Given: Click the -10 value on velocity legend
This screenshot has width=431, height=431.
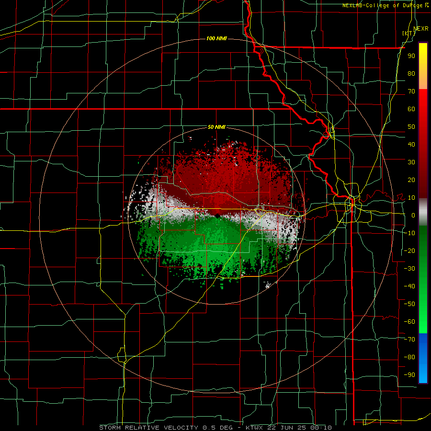Looking at the screenshot, I should pyautogui.click(x=409, y=233).
